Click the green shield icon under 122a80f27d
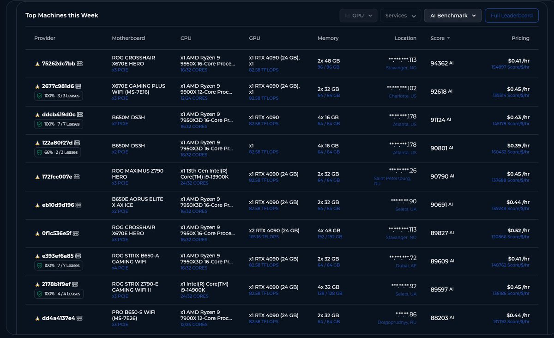The height and width of the screenshot is (338, 554). (40, 152)
